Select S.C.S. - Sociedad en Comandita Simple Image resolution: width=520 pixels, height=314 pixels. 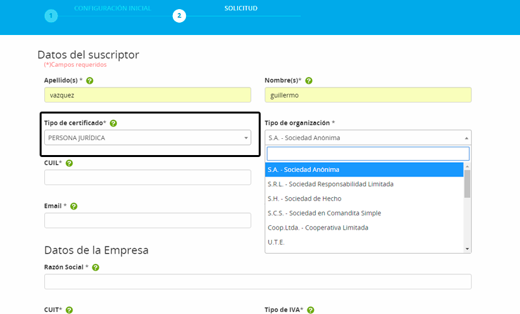pyautogui.click(x=324, y=213)
